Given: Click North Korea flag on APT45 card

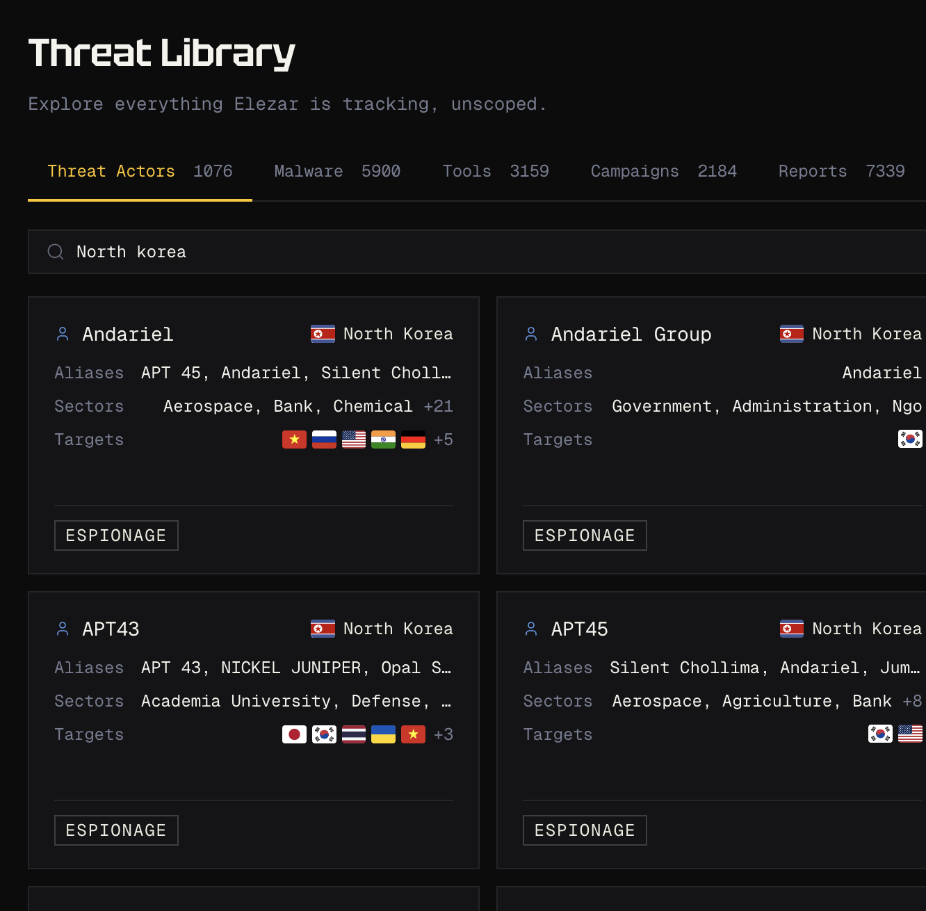Looking at the screenshot, I should click(x=792, y=629).
